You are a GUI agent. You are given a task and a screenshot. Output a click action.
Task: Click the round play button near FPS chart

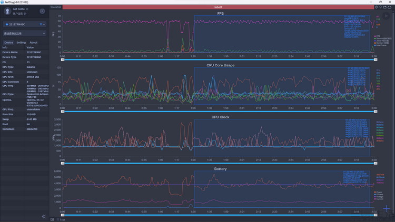(386, 16)
